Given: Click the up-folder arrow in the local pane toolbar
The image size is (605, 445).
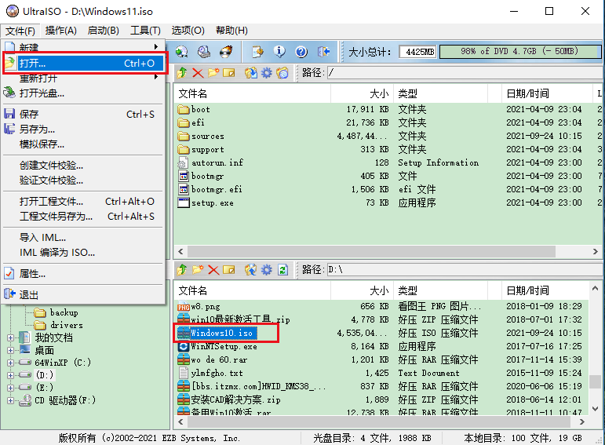Looking at the screenshot, I should pos(181,270).
